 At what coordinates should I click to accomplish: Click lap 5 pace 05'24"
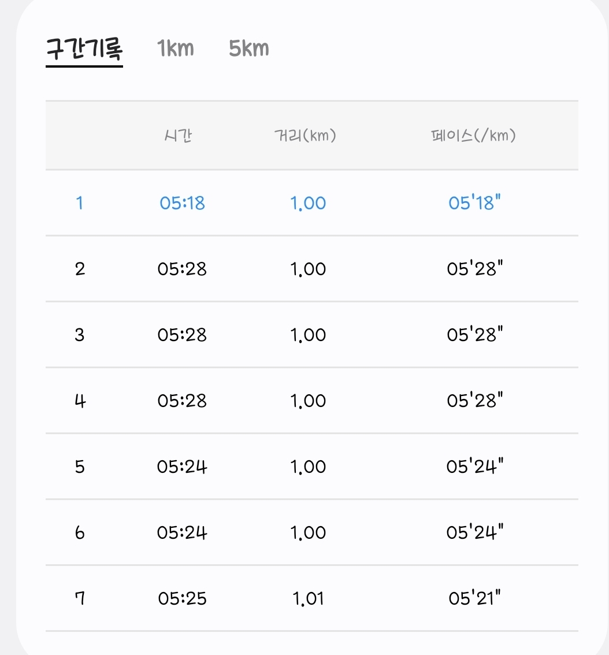[475, 467]
